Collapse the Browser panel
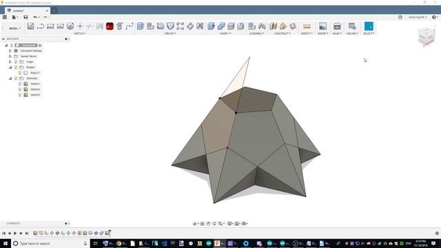Screen dimensions: 441x248 point(3,39)
